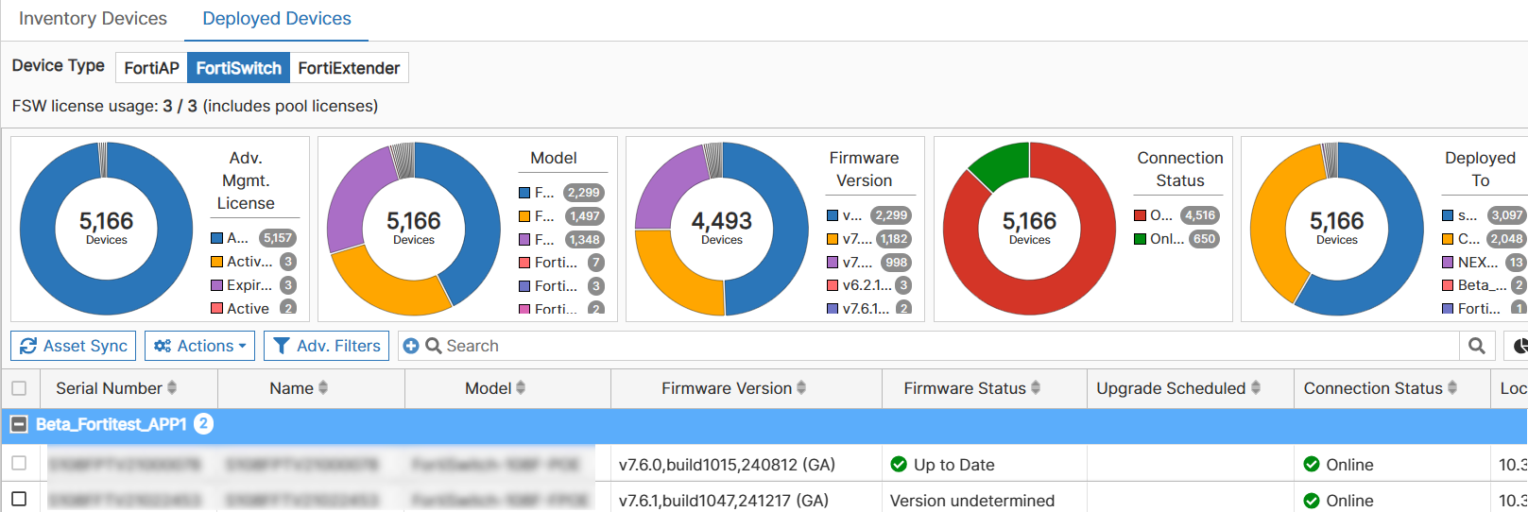Screen dimensions: 1528x512
Task: Click v7.6.1,build1047,241217 (GA) firmware cell
Action: click(x=724, y=501)
